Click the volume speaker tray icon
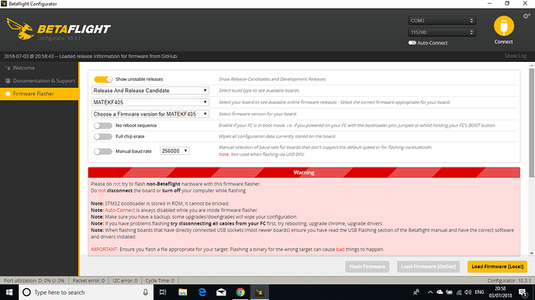Viewport: 535px width, 300px height. [468, 292]
